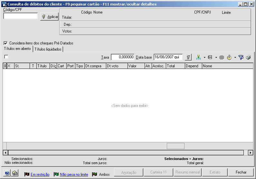The width and height of the screenshot is (256, 179).
Task: Click the green arrow grouping tree icon
Action: coord(199,57)
